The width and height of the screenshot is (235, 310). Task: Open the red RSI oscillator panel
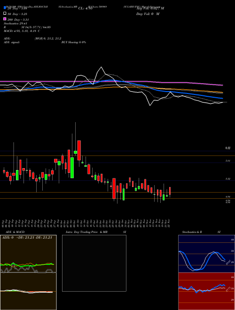pyautogui.click(x=206, y=291)
